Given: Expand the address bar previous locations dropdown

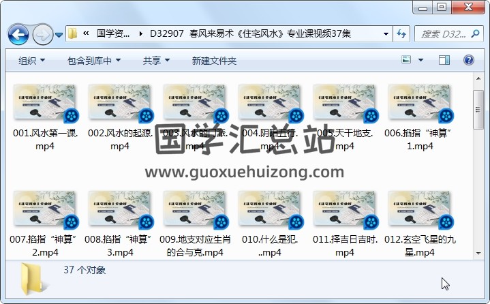Looking at the screenshot, I should pos(386,34).
